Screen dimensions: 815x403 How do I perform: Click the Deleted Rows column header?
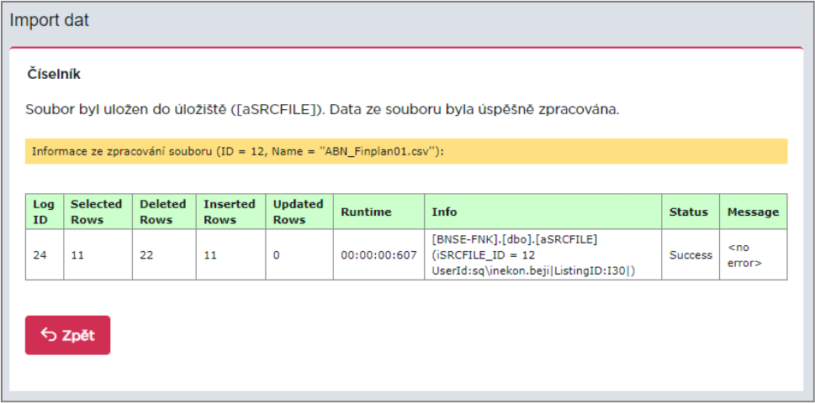[165, 212]
